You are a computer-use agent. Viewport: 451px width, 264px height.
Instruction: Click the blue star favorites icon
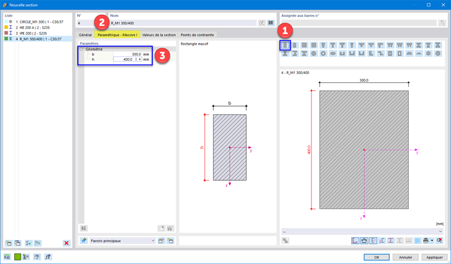(x=84, y=241)
